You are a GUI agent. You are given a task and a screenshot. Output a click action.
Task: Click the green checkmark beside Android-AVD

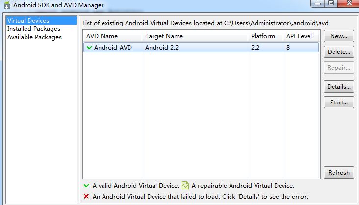tap(89, 48)
